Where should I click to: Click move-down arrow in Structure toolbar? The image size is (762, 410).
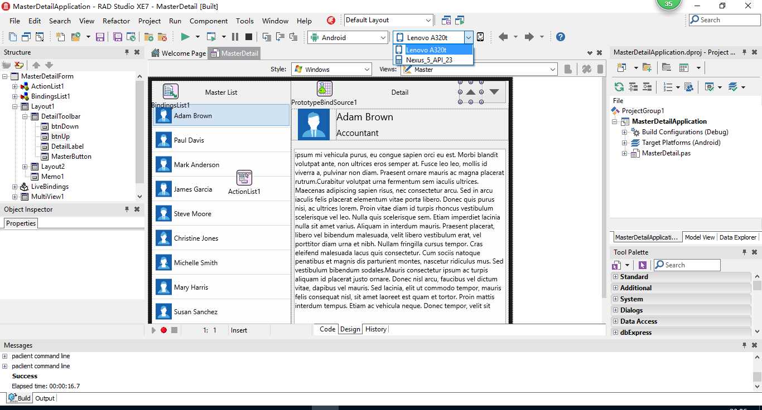(49, 65)
